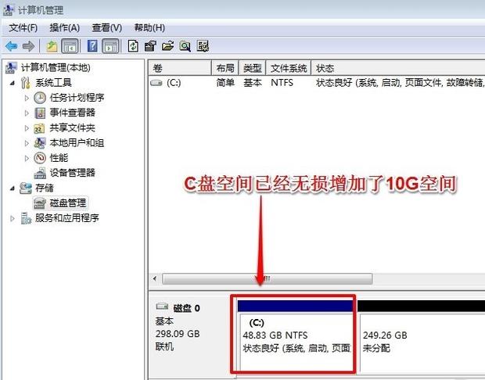Click the 系统工具 tools icon

click(x=26, y=83)
